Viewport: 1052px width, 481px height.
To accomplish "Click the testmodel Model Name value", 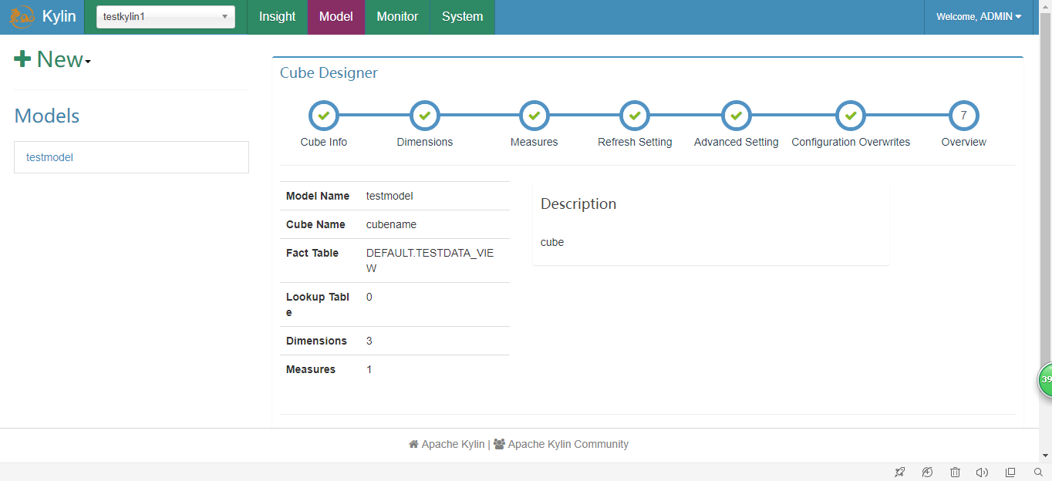I will click(389, 196).
